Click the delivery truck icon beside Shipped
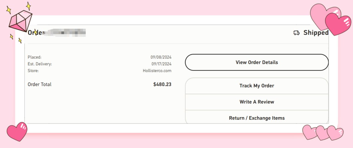This screenshot has width=353, height=148. point(296,33)
